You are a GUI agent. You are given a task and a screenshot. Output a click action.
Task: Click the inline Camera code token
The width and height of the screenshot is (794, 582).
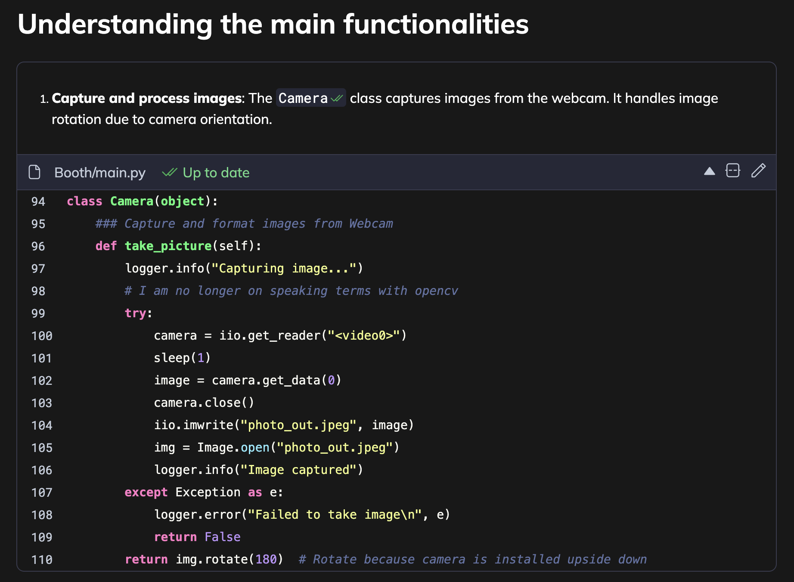point(303,98)
